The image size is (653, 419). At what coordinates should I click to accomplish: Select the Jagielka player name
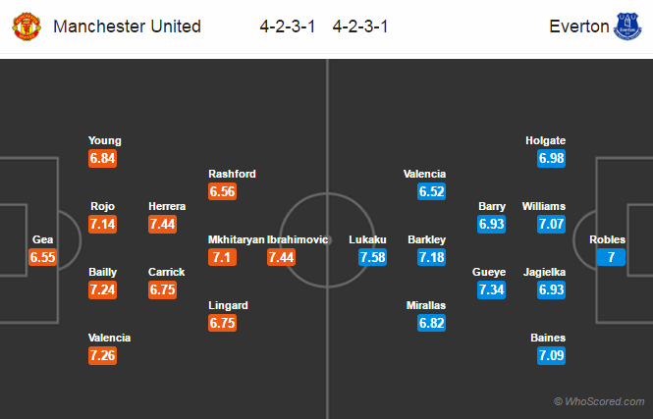[544, 272]
